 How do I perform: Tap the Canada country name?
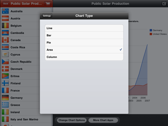coord(15,40)
